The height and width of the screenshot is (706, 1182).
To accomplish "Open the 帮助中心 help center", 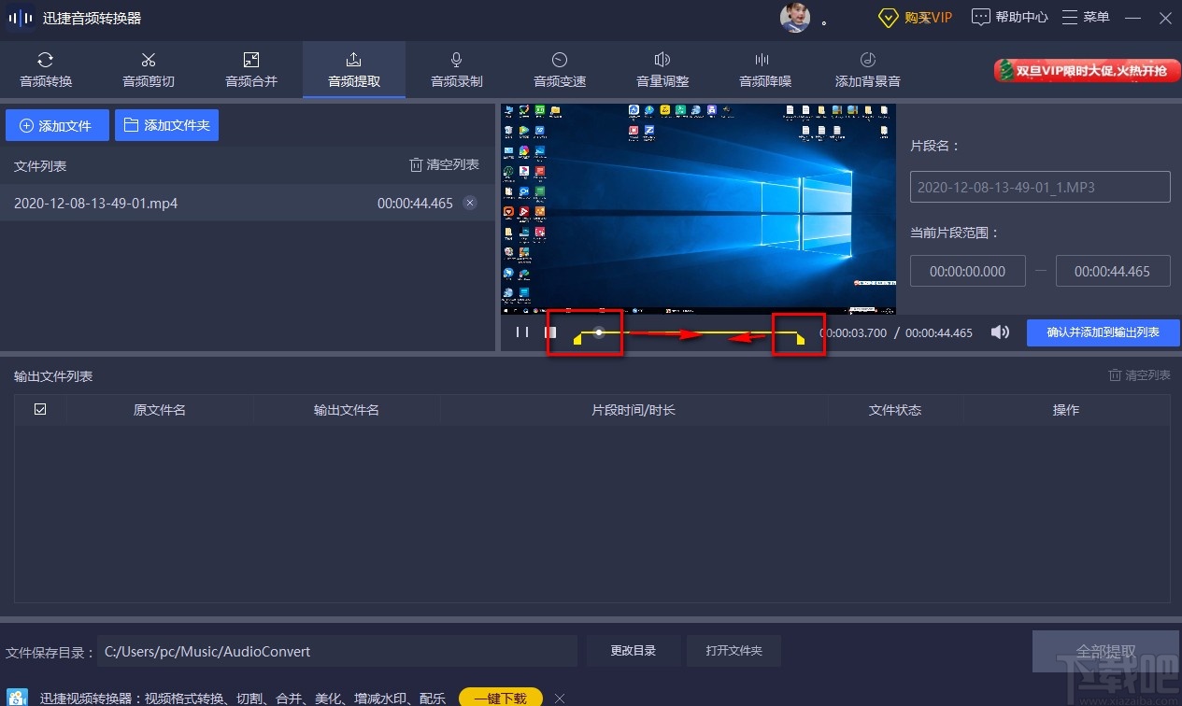I will coord(1009,18).
